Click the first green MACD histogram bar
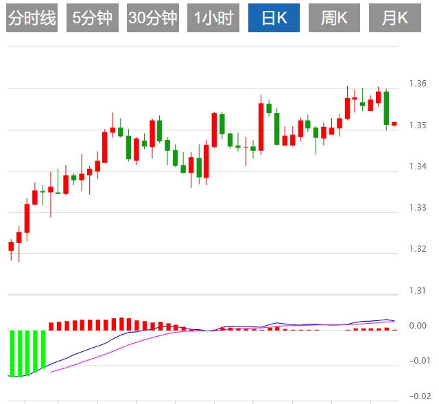 (12, 354)
